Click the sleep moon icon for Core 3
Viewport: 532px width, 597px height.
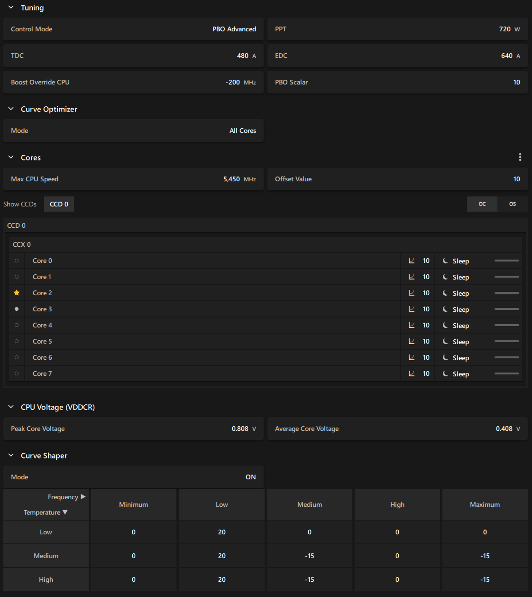pyautogui.click(x=445, y=309)
